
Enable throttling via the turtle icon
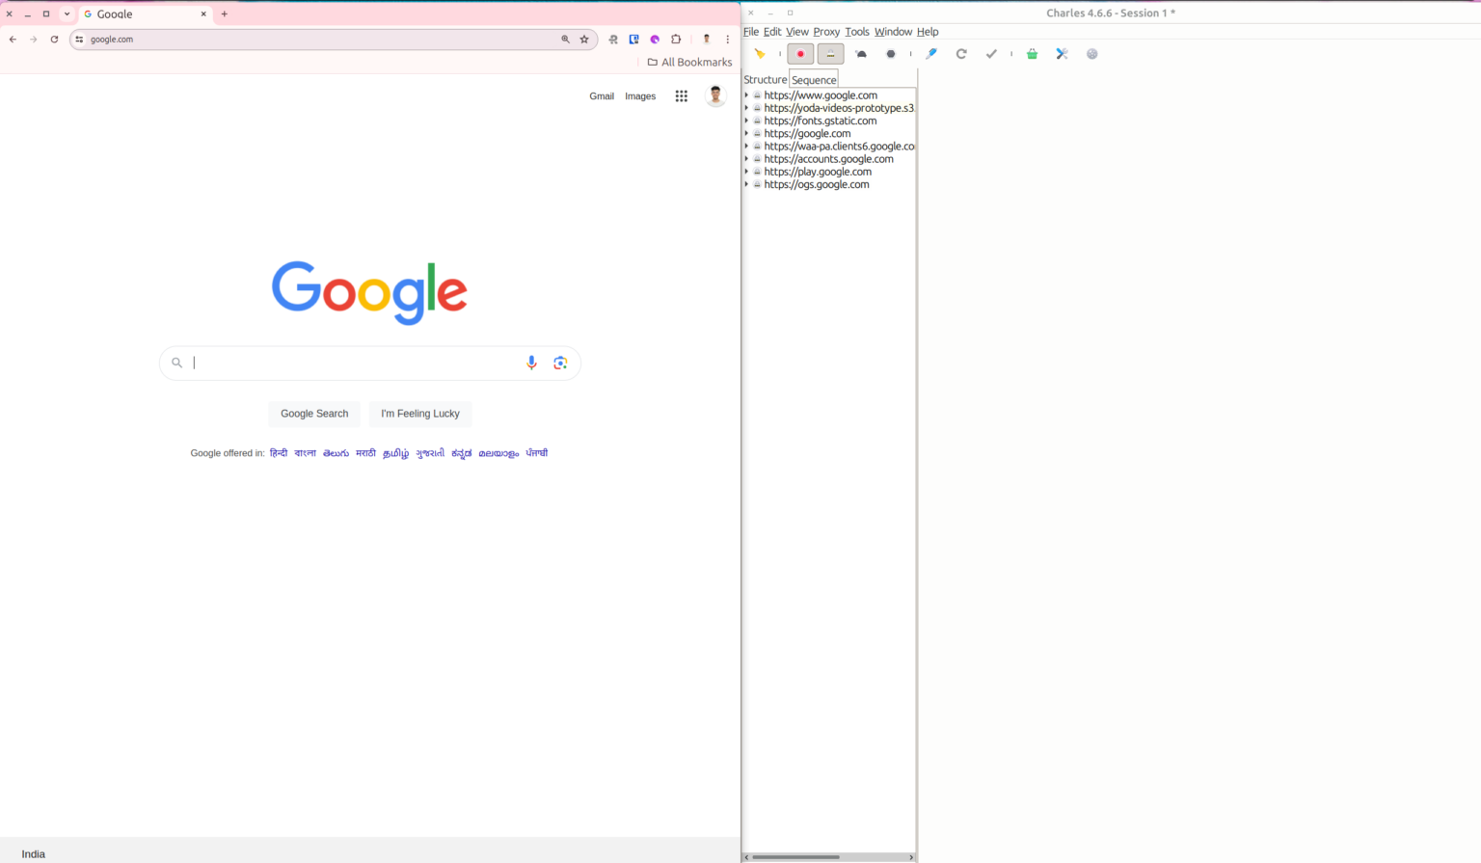pyautogui.click(x=860, y=53)
